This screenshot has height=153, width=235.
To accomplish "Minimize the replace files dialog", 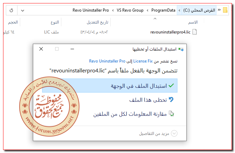I will point(72,49).
